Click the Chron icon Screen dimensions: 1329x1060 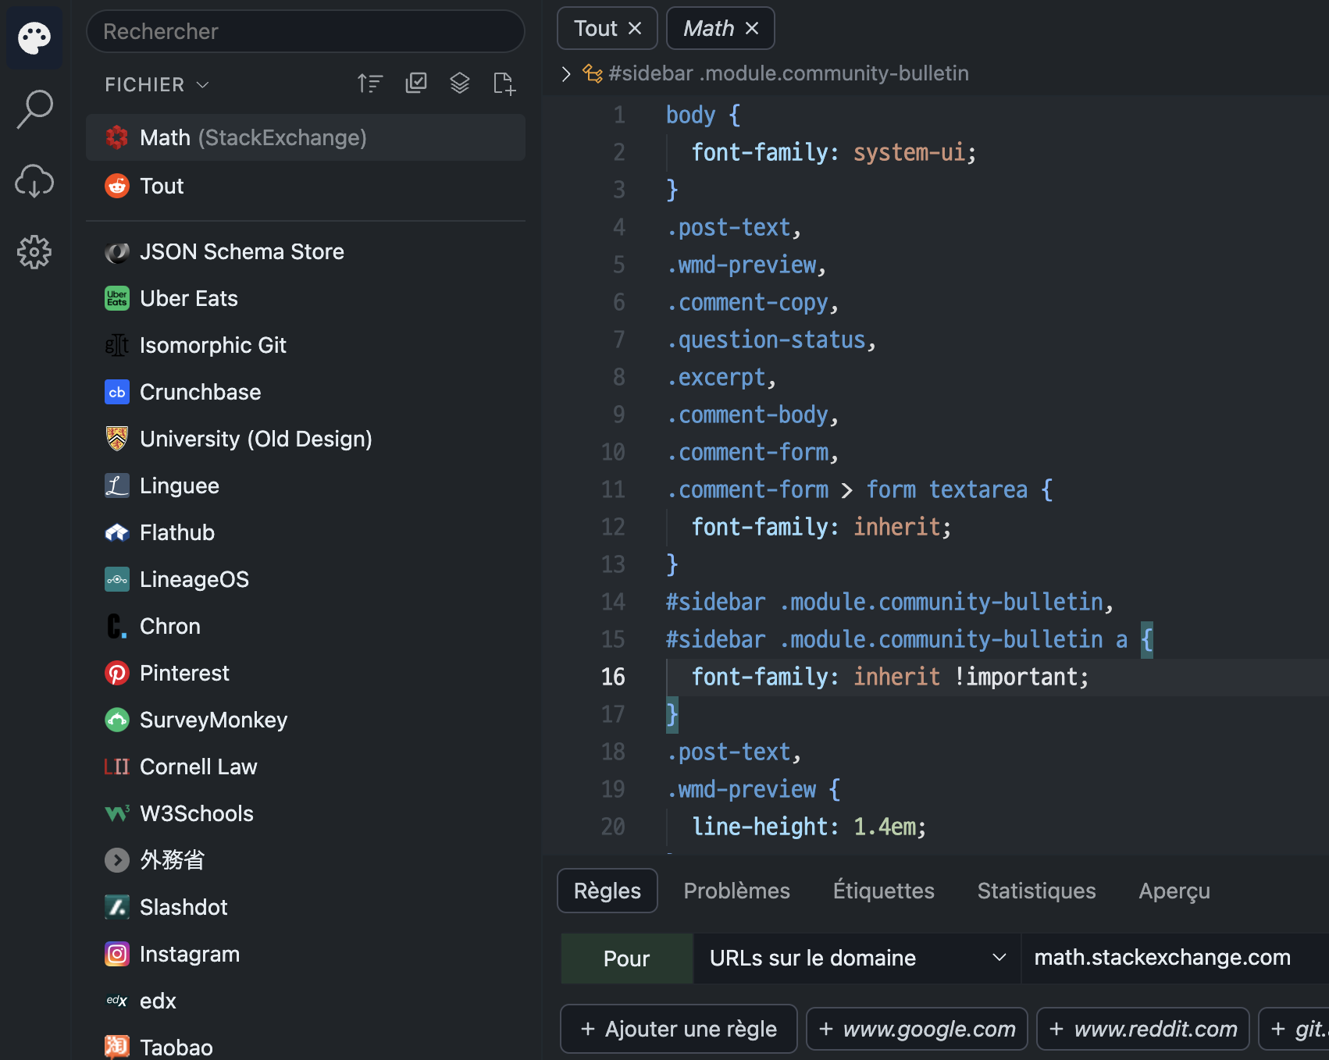117,626
